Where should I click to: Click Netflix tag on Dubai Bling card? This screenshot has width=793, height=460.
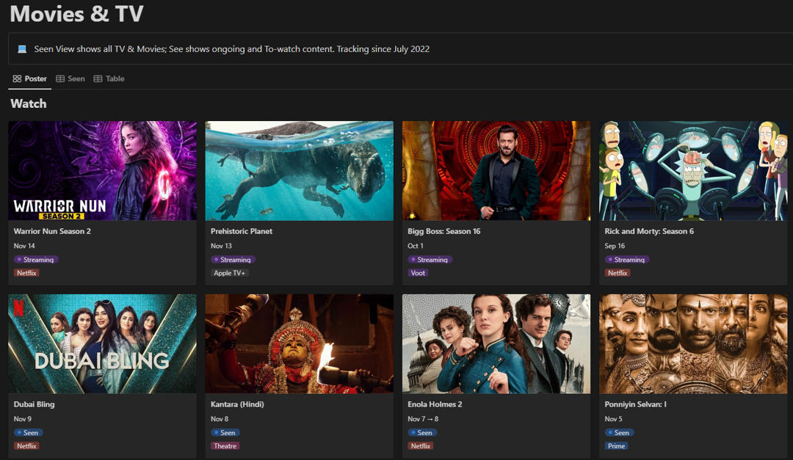click(26, 446)
